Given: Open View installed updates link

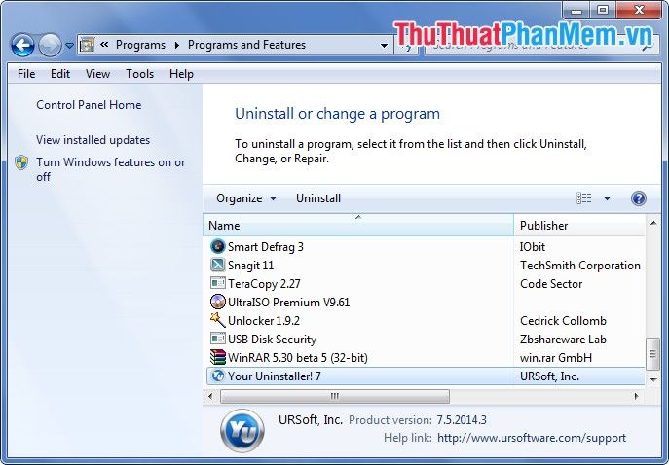Looking at the screenshot, I should pyautogui.click(x=93, y=140).
